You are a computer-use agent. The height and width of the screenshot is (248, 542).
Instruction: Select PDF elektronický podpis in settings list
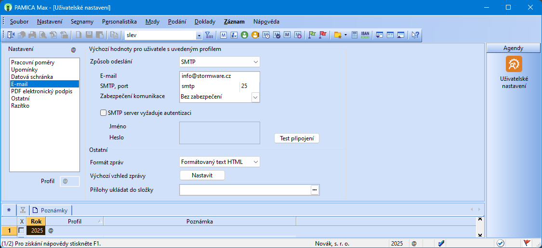[41, 91]
